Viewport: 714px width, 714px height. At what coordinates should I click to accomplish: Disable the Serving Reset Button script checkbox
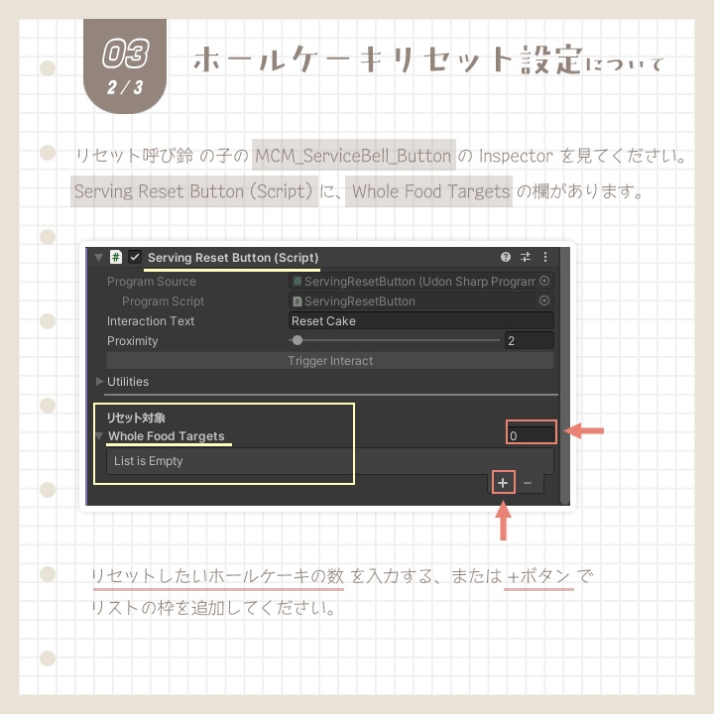[135, 257]
